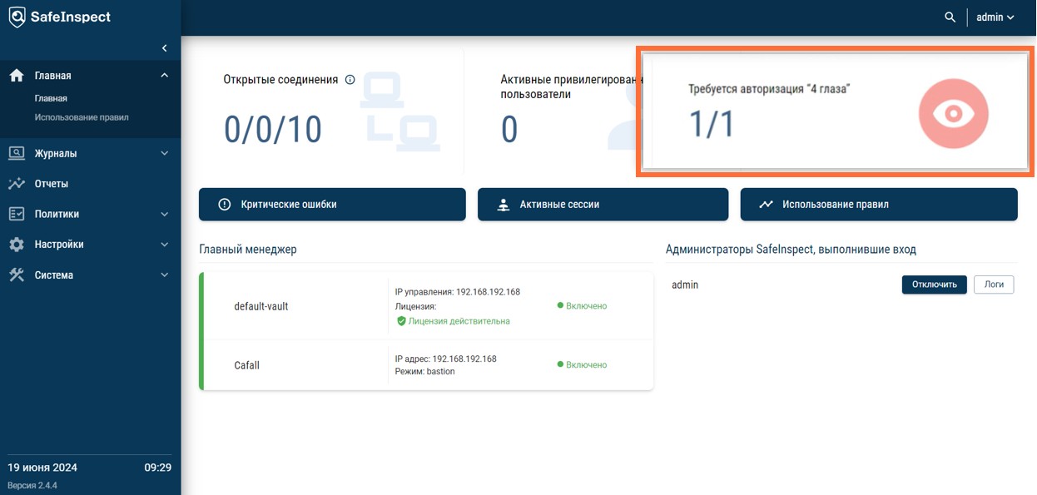Click IP управления: 192.168.192.168 text
The height and width of the screenshot is (495, 1037).
[x=457, y=292]
